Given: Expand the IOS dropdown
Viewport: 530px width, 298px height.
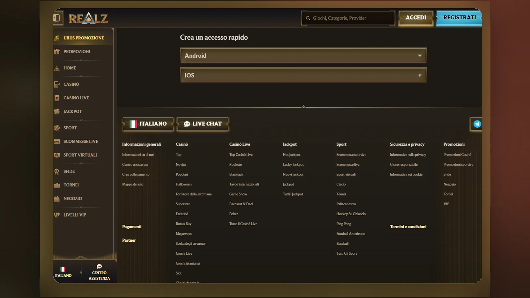Looking at the screenshot, I should (303, 75).
